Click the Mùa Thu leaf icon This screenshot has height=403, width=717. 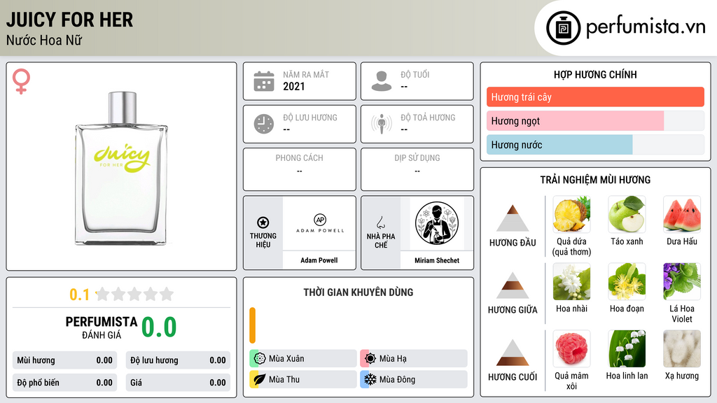pyautogui.click(x=260, y=379)
